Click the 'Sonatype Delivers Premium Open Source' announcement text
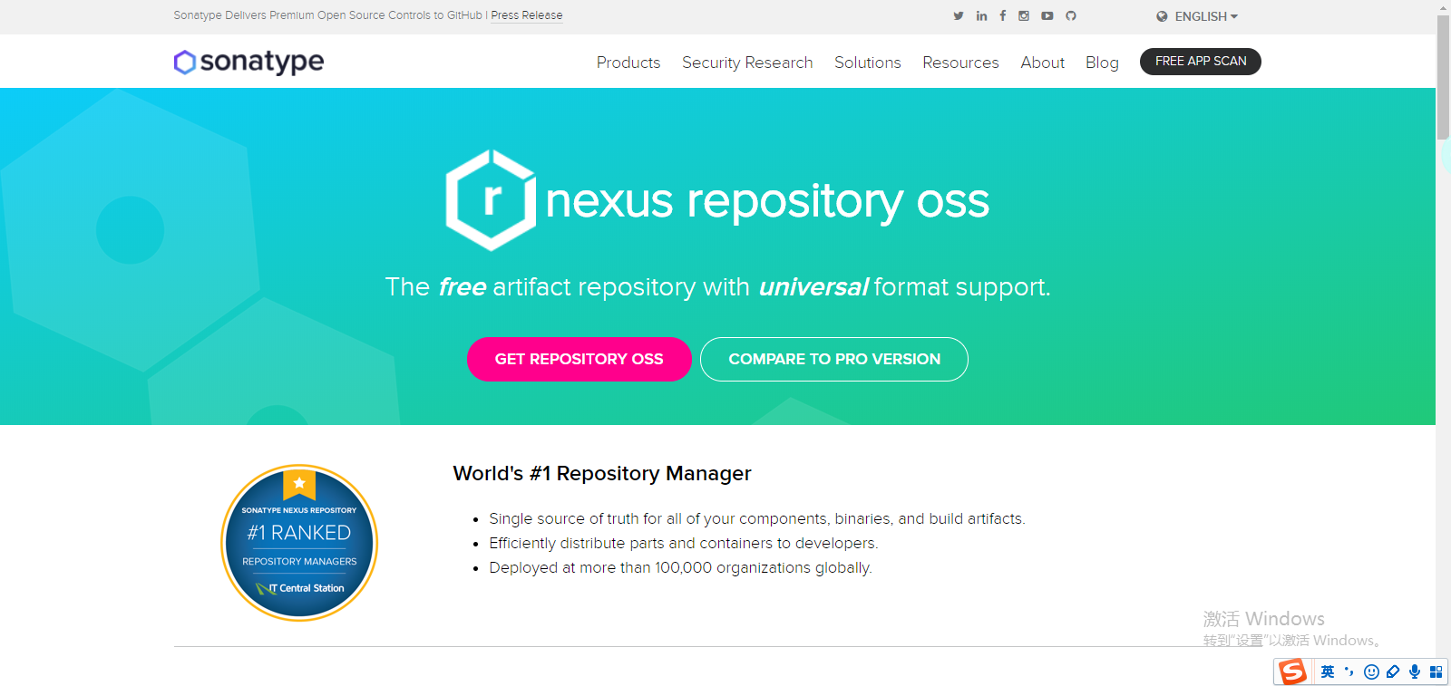 tap(327, 15)
